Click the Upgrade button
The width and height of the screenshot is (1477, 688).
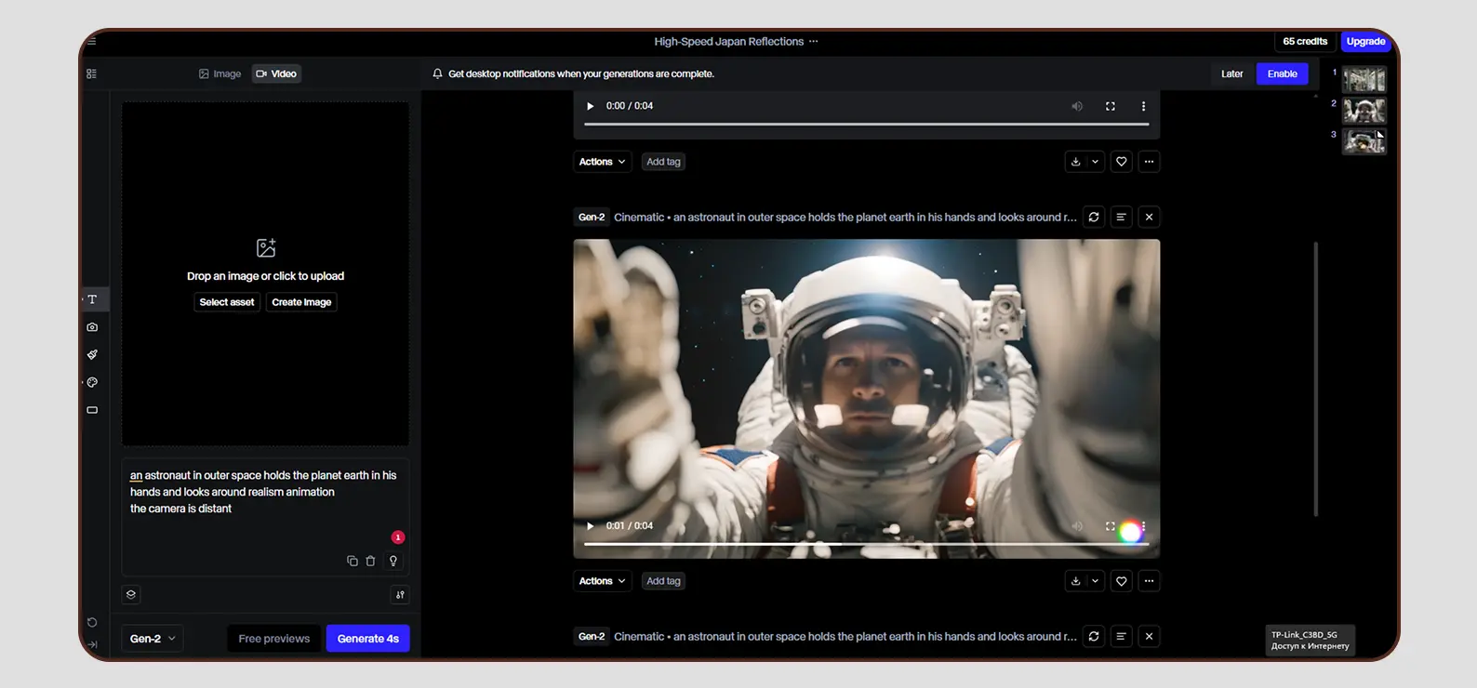tap(1365, 41)
